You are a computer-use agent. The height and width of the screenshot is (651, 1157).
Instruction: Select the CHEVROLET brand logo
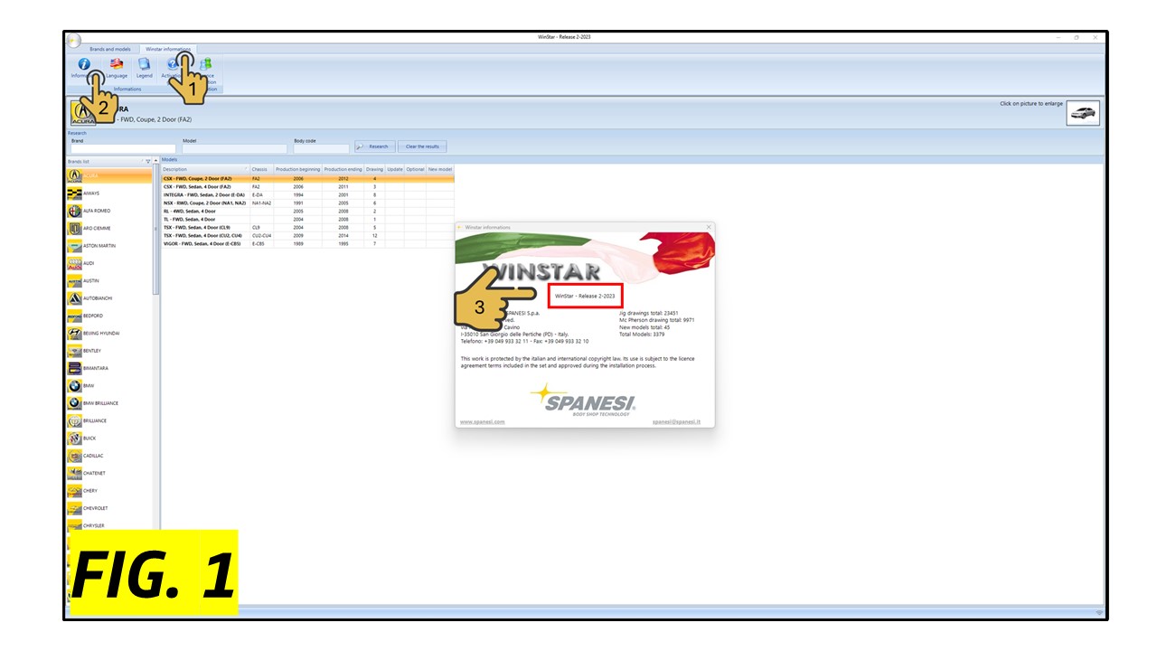75,508
